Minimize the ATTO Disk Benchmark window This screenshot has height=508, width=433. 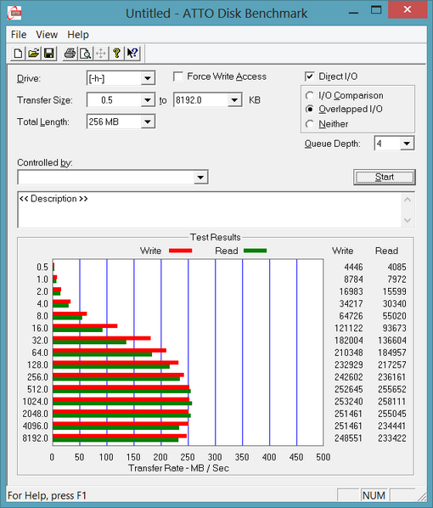pos(354,12)
